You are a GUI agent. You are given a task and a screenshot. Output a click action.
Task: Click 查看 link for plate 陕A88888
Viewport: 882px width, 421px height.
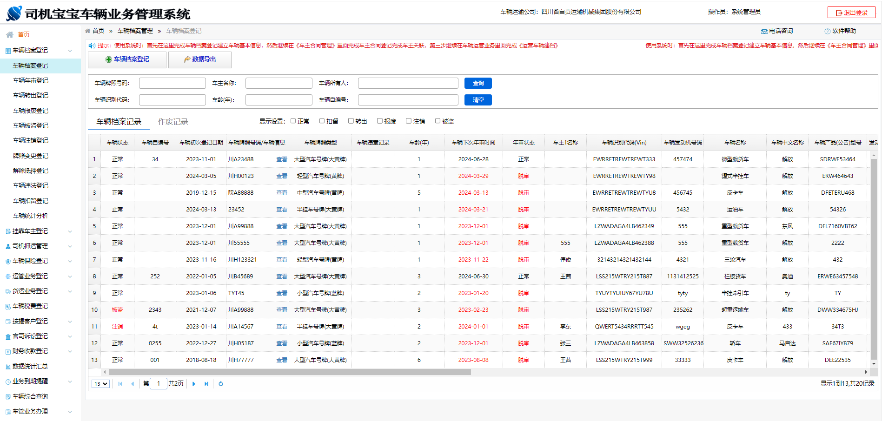(282, 193)
